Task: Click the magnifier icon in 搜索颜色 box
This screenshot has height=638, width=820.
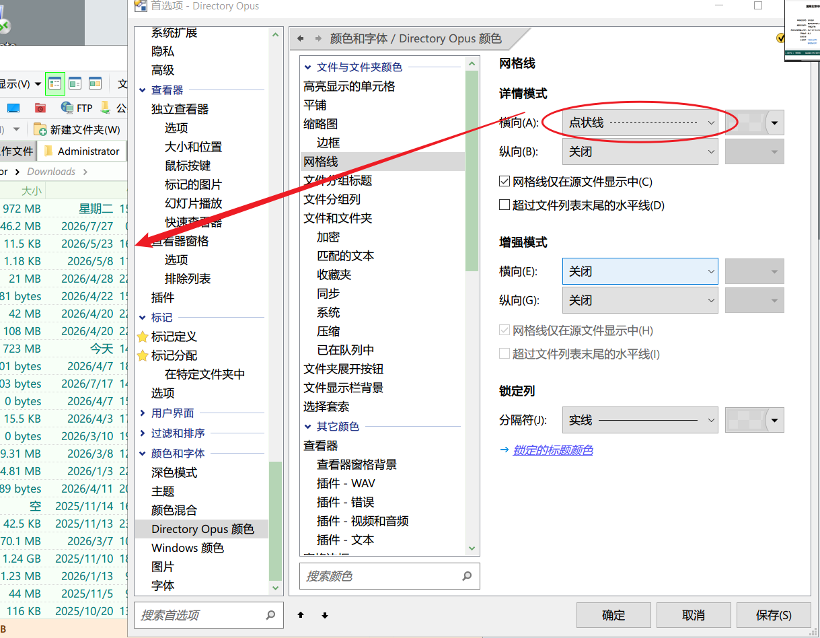Action: 467,576
